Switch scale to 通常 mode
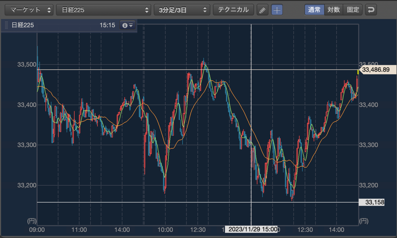Viewport: 397px width, 238px height. [x=314, y=10]
